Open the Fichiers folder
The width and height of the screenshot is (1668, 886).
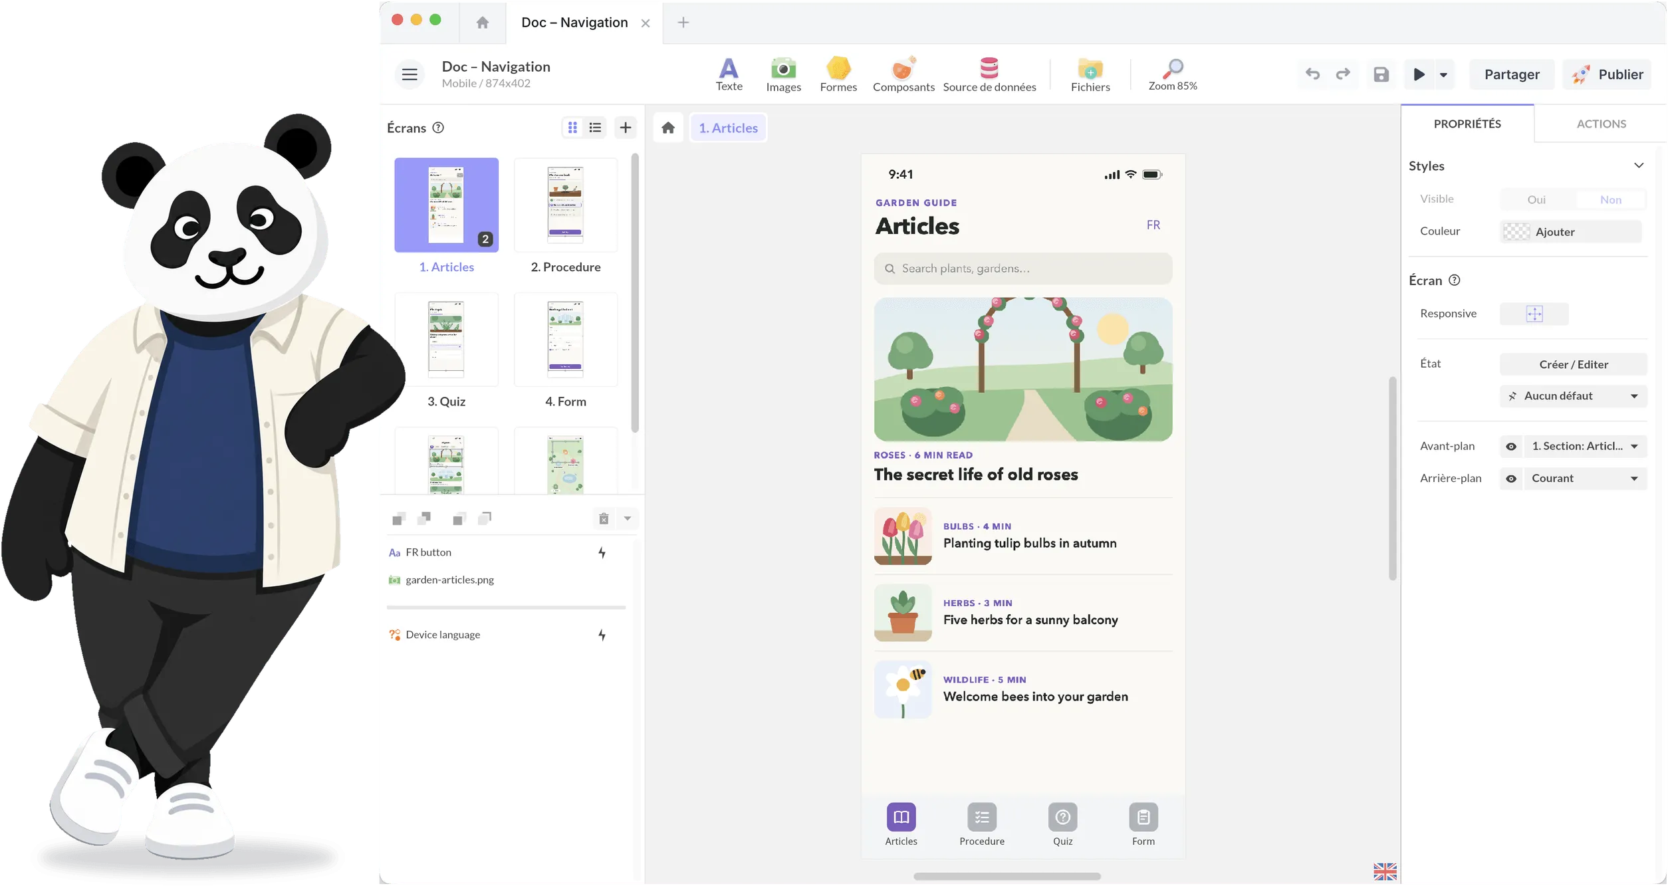(1090, 74)
